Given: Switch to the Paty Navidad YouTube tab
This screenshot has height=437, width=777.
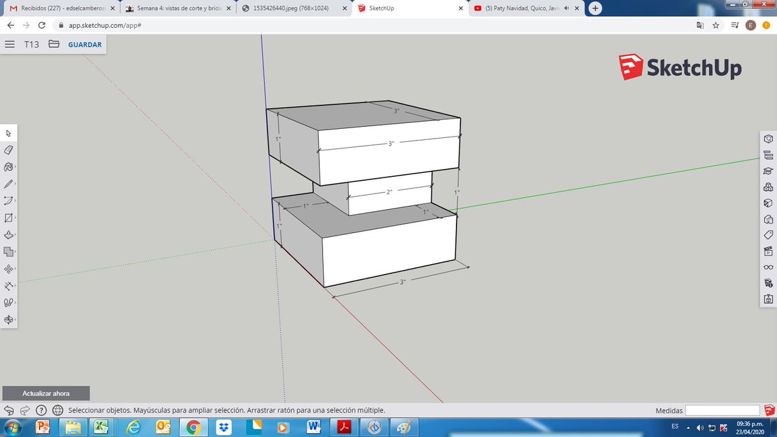Looking at the screenshot, I should coord(526,8).
